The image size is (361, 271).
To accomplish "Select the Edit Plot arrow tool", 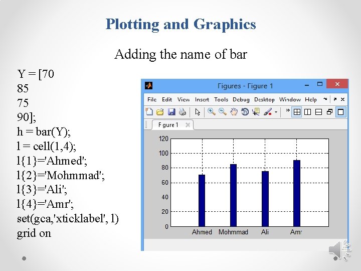I will point(198,112).
